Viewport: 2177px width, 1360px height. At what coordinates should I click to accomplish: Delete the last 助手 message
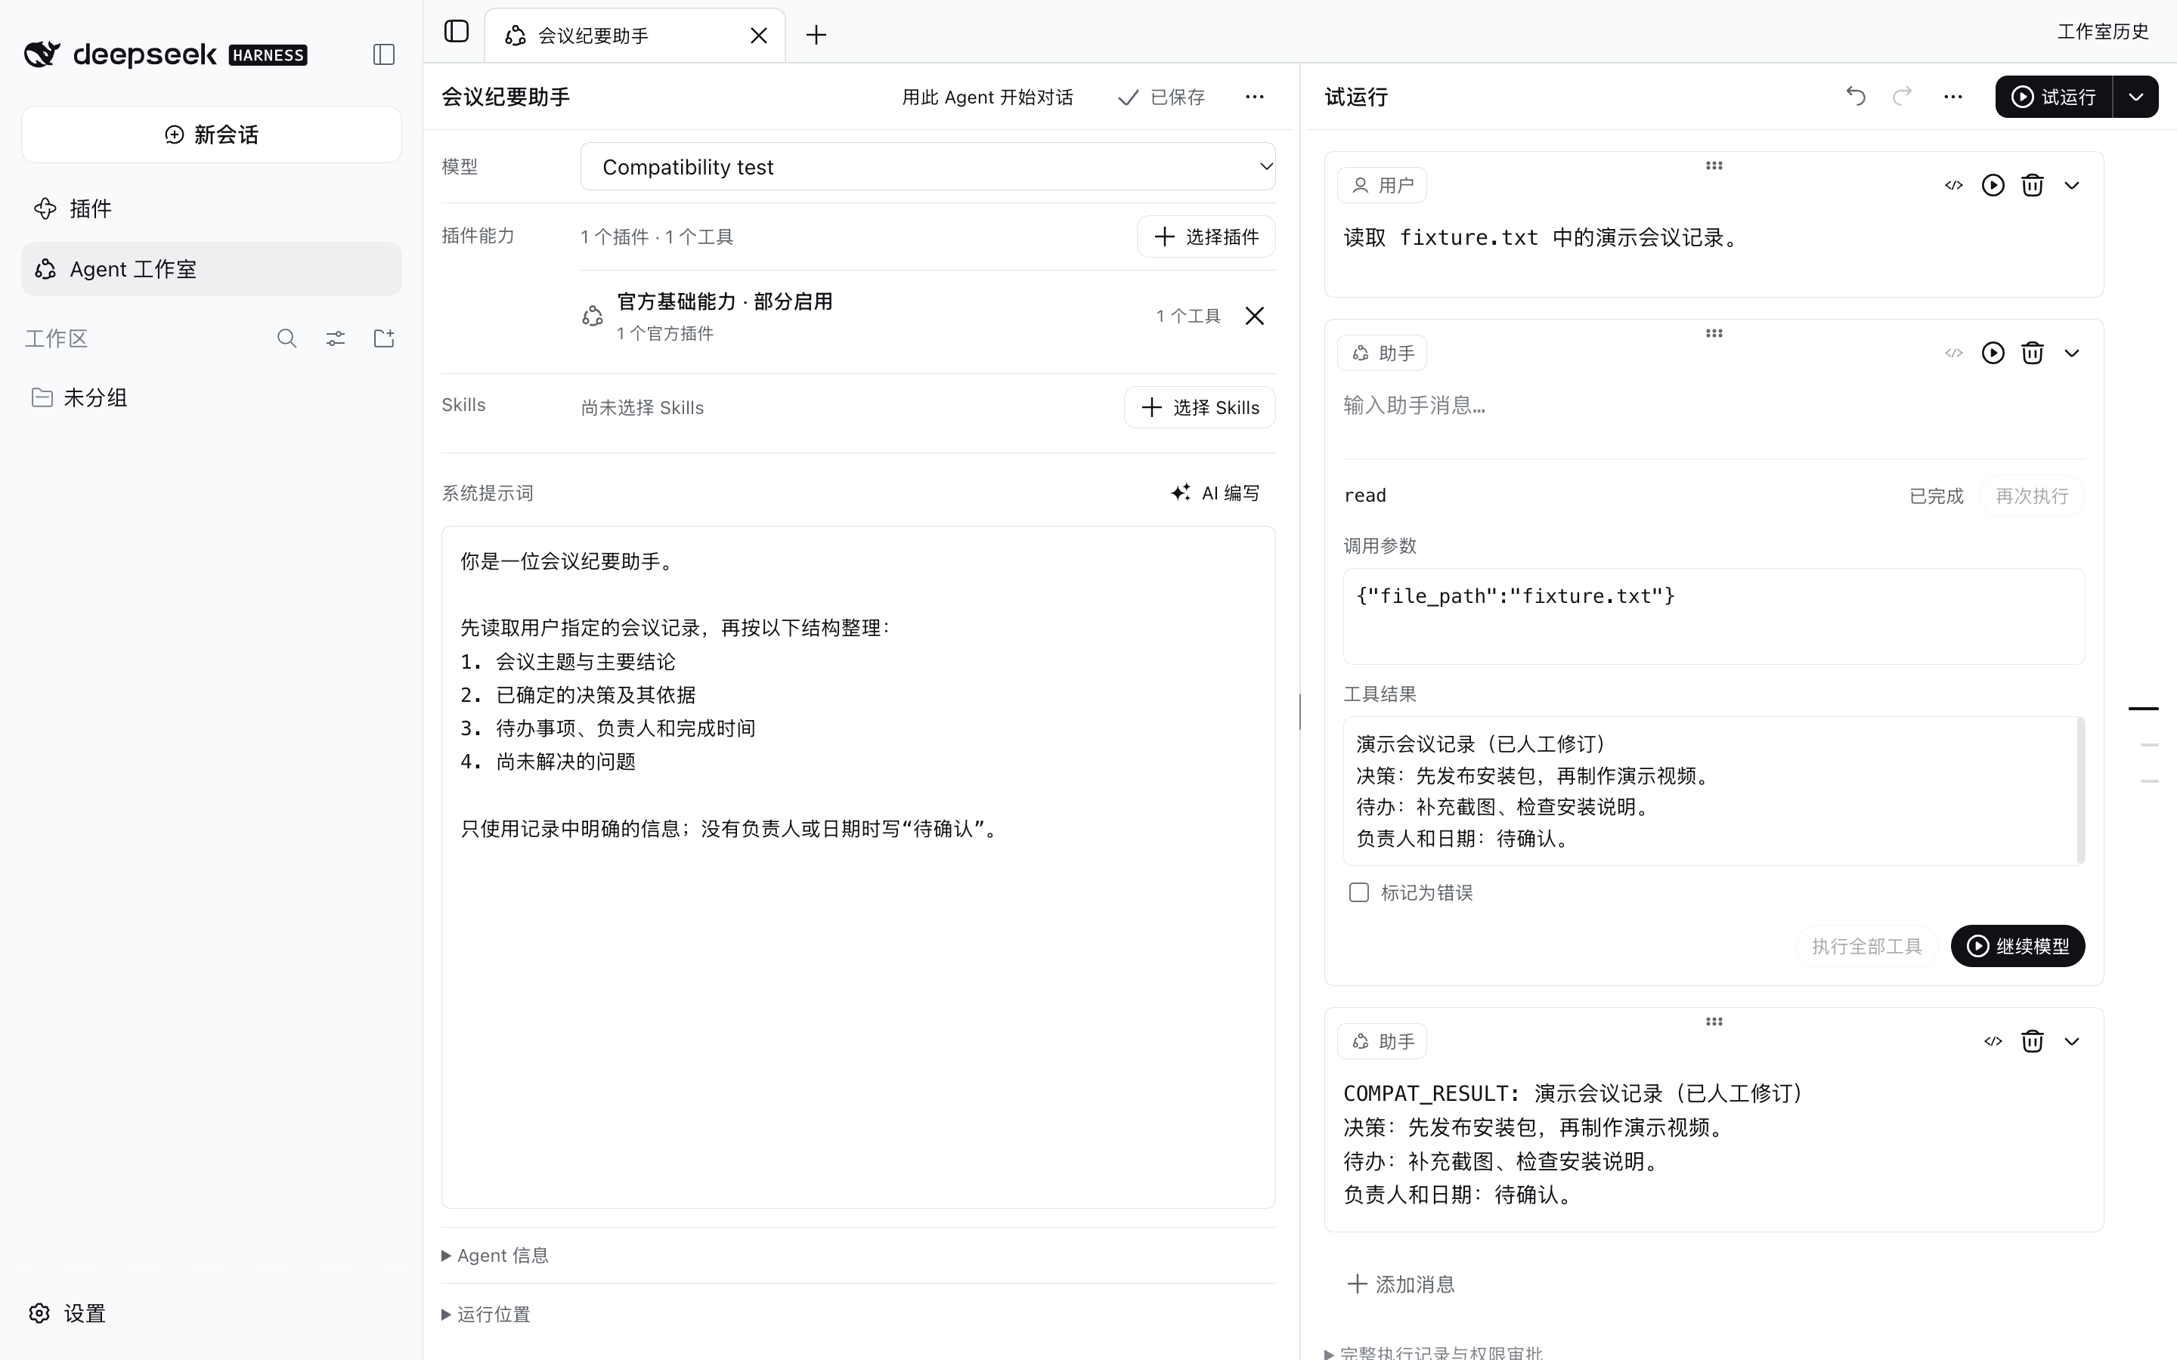point(2032,1040)
